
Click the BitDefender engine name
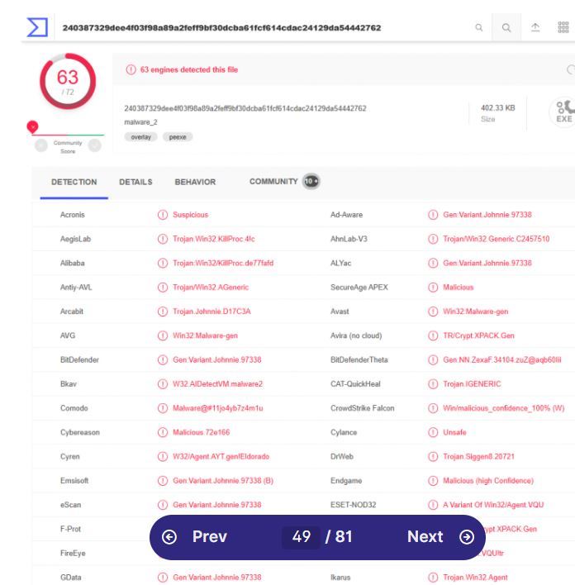[79, 360]
